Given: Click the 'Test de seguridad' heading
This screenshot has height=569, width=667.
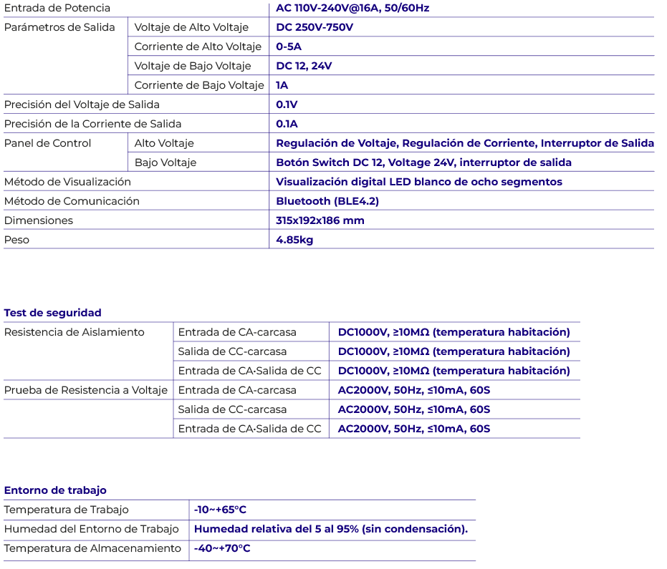Looking at the screenshot, I should tap(53, 313).
